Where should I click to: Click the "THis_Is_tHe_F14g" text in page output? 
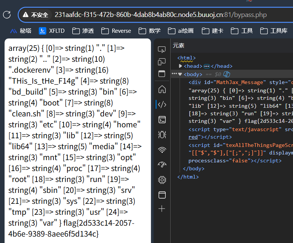coord(44,81)
